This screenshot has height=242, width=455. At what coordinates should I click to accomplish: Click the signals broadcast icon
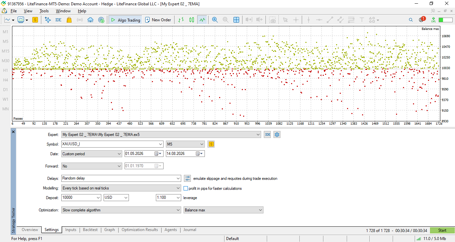coord(80,20)
